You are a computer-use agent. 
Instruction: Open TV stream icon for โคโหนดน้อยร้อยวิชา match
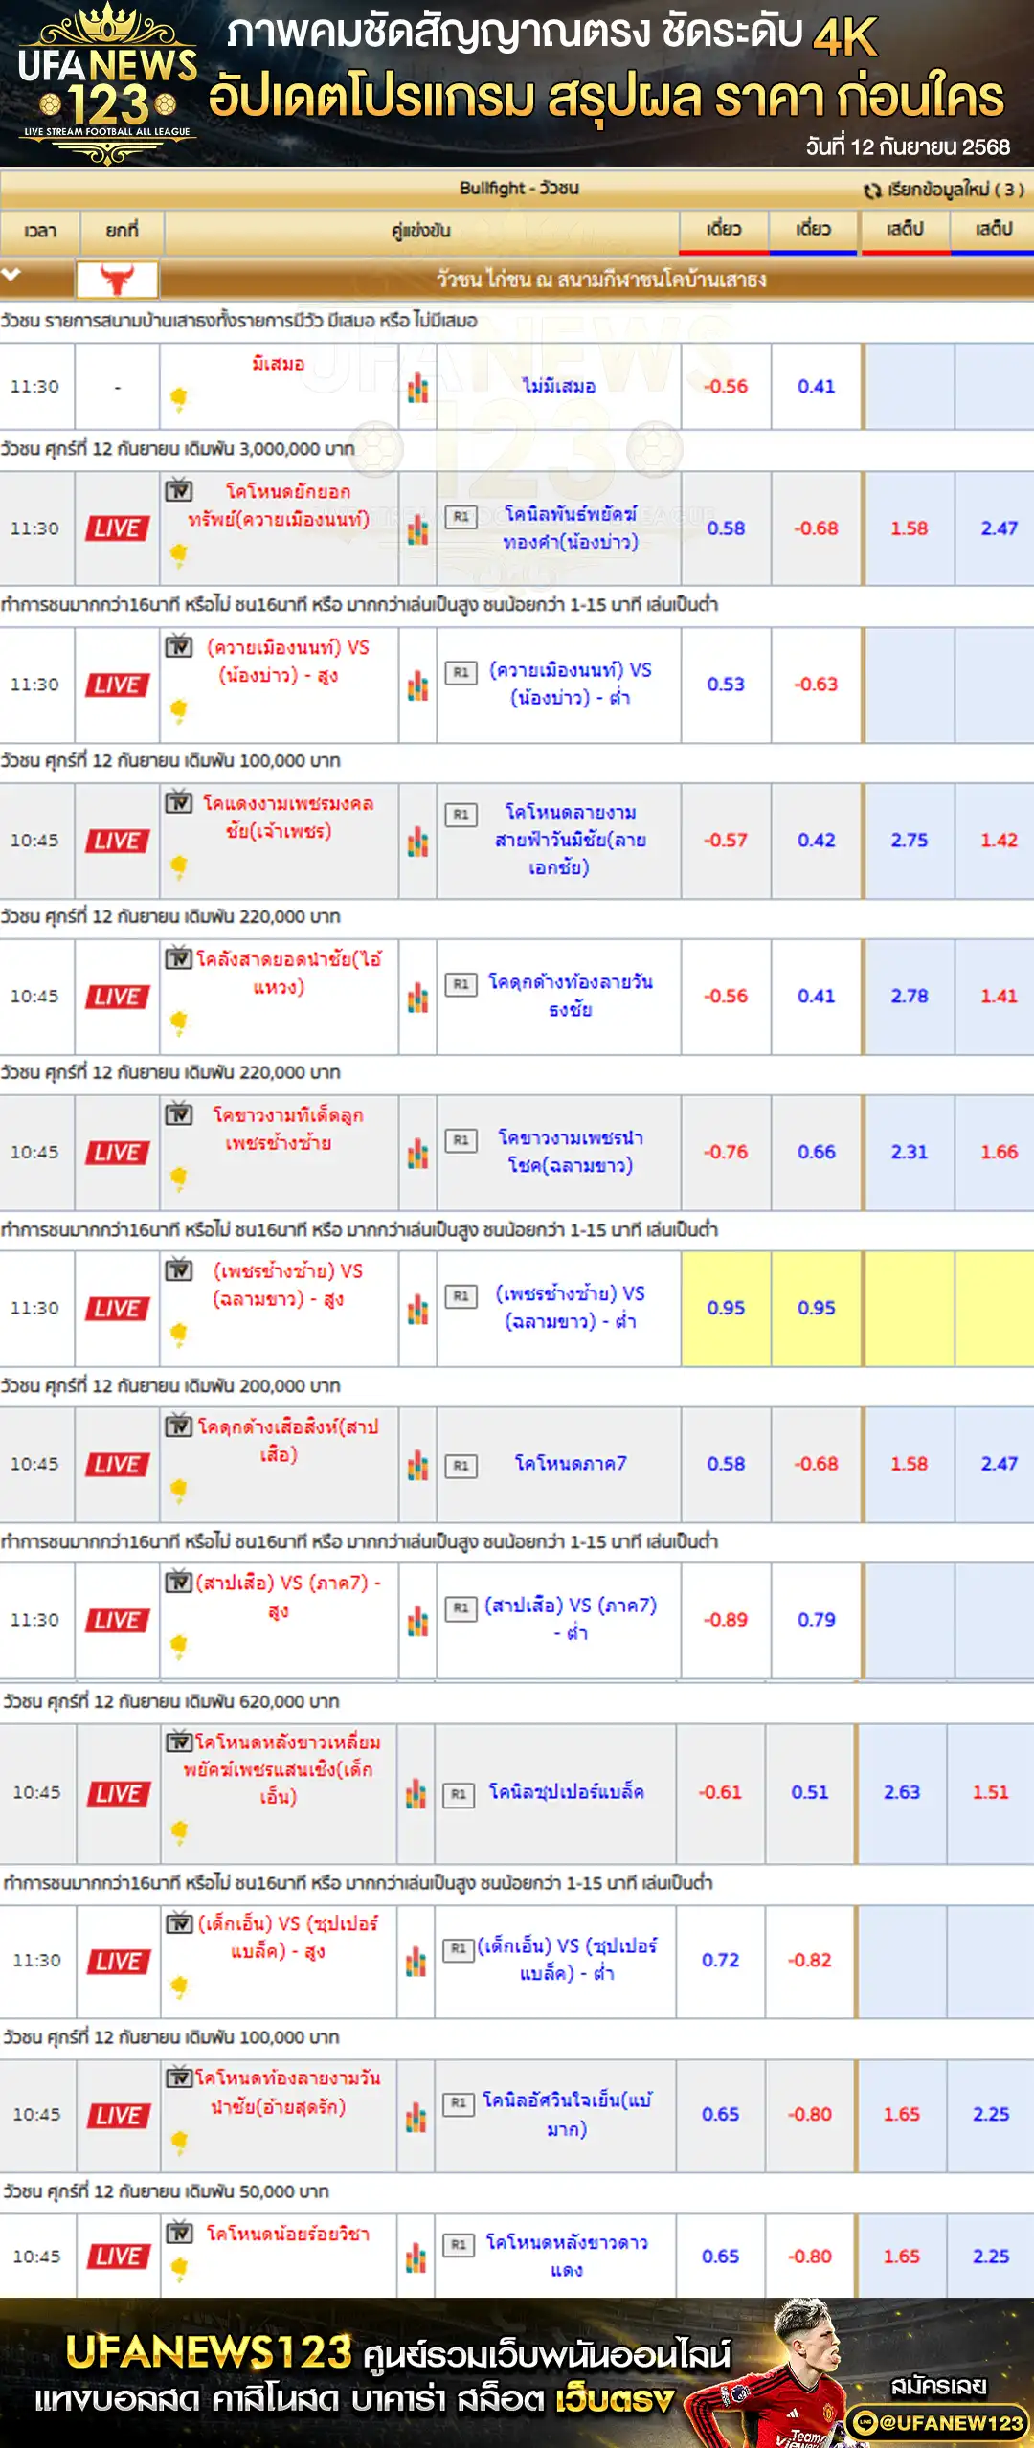click(179, 2233)
